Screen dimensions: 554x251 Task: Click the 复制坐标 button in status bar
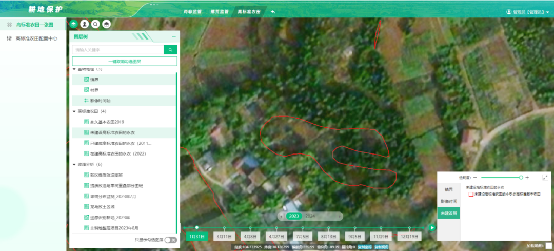coord(365,247)
